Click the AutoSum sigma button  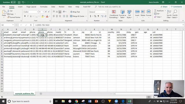coord(159,11)
